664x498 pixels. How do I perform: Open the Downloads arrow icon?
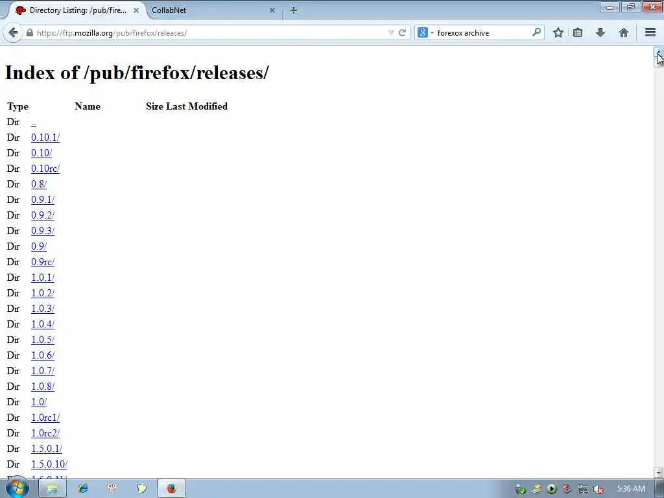[x=600, y=32]
